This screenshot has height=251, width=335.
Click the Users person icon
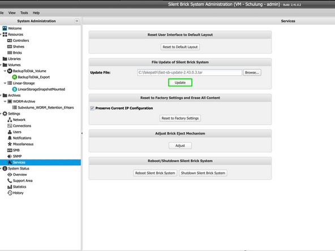pyautogui.click(x=10, y=132)
